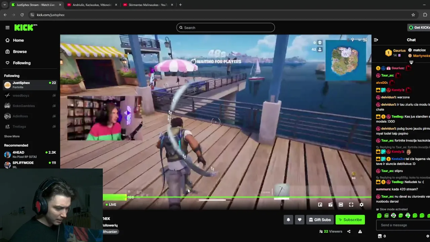Focus the Search input field

pos(225,28)
